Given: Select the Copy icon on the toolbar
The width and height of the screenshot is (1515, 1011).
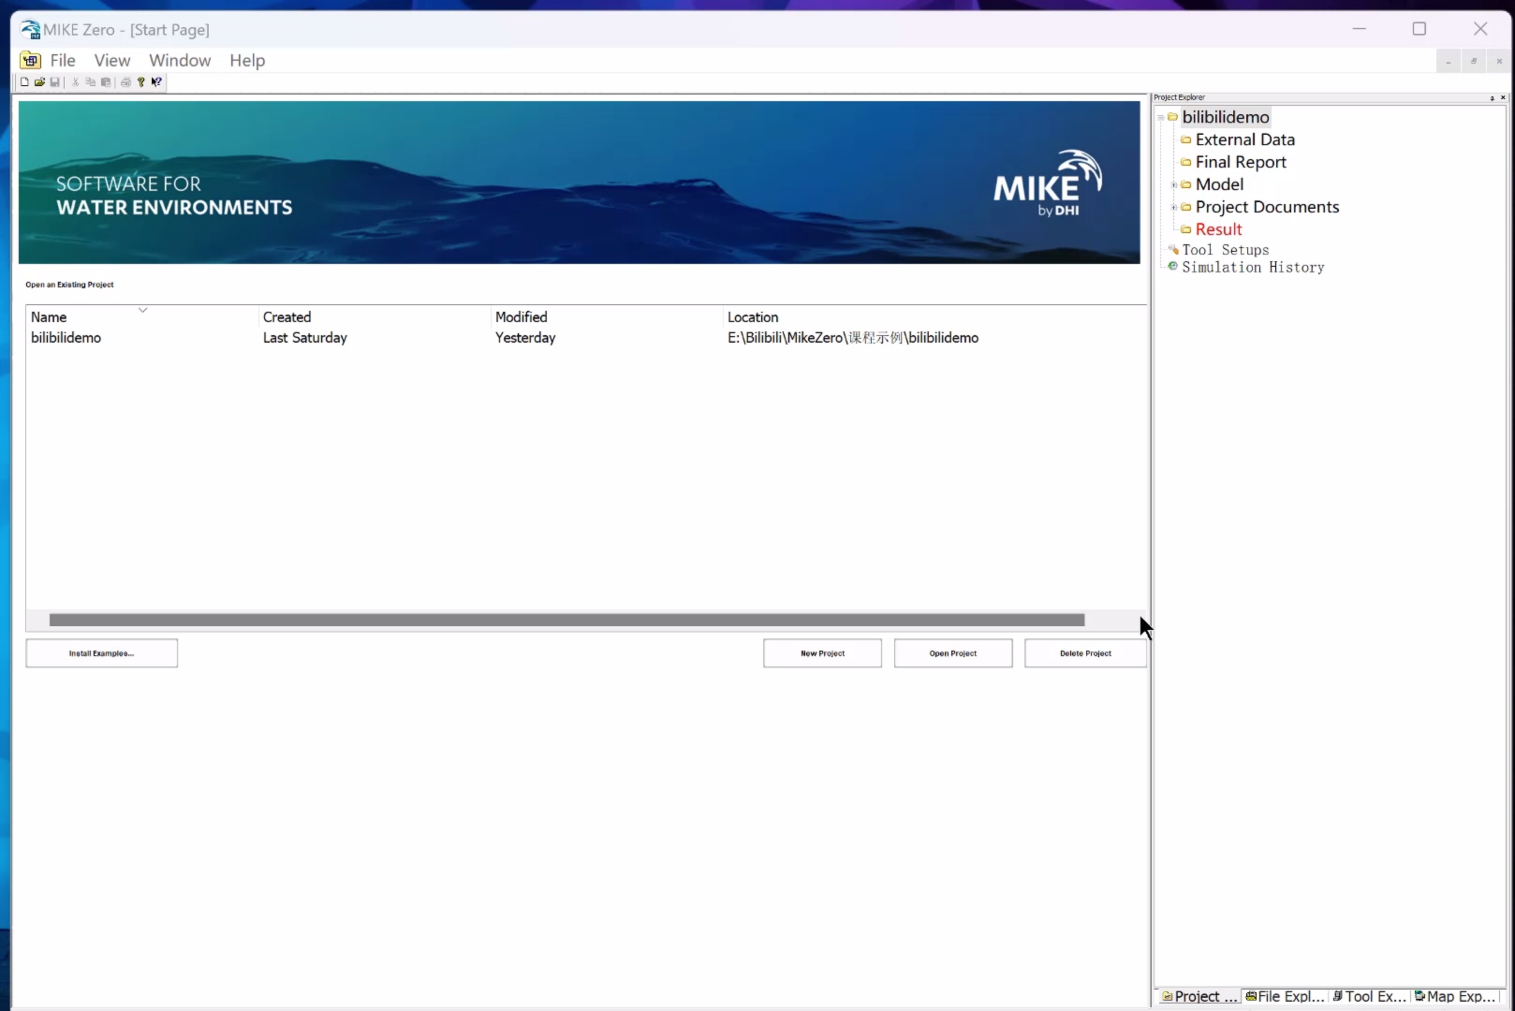Looking at the screenshot, I should (90, 82).
